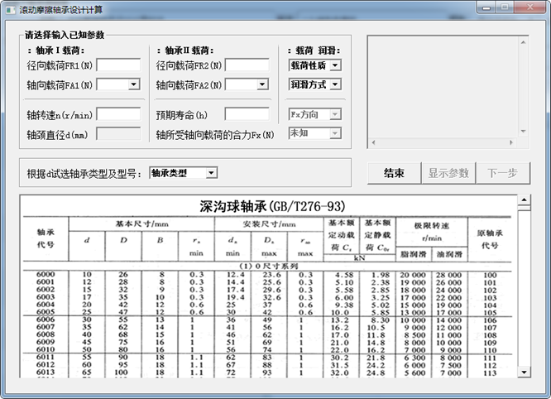Close the 滚动摩擦轴承设计计算 window
The height and width of the screenshot is (399, 551).
(x=530, y=7)
